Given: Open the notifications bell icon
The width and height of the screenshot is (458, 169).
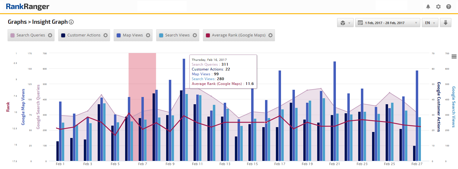Looking at the screenshot, I should click(x=428, y=7).
